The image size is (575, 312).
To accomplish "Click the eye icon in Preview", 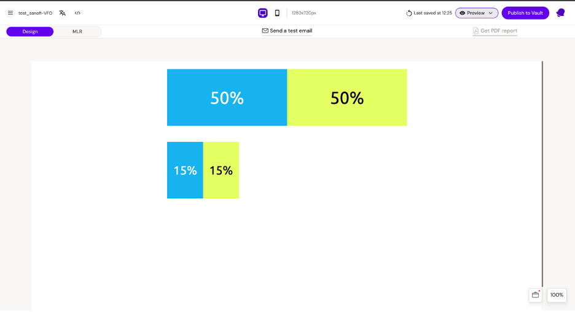I will [x=463, y=13].
